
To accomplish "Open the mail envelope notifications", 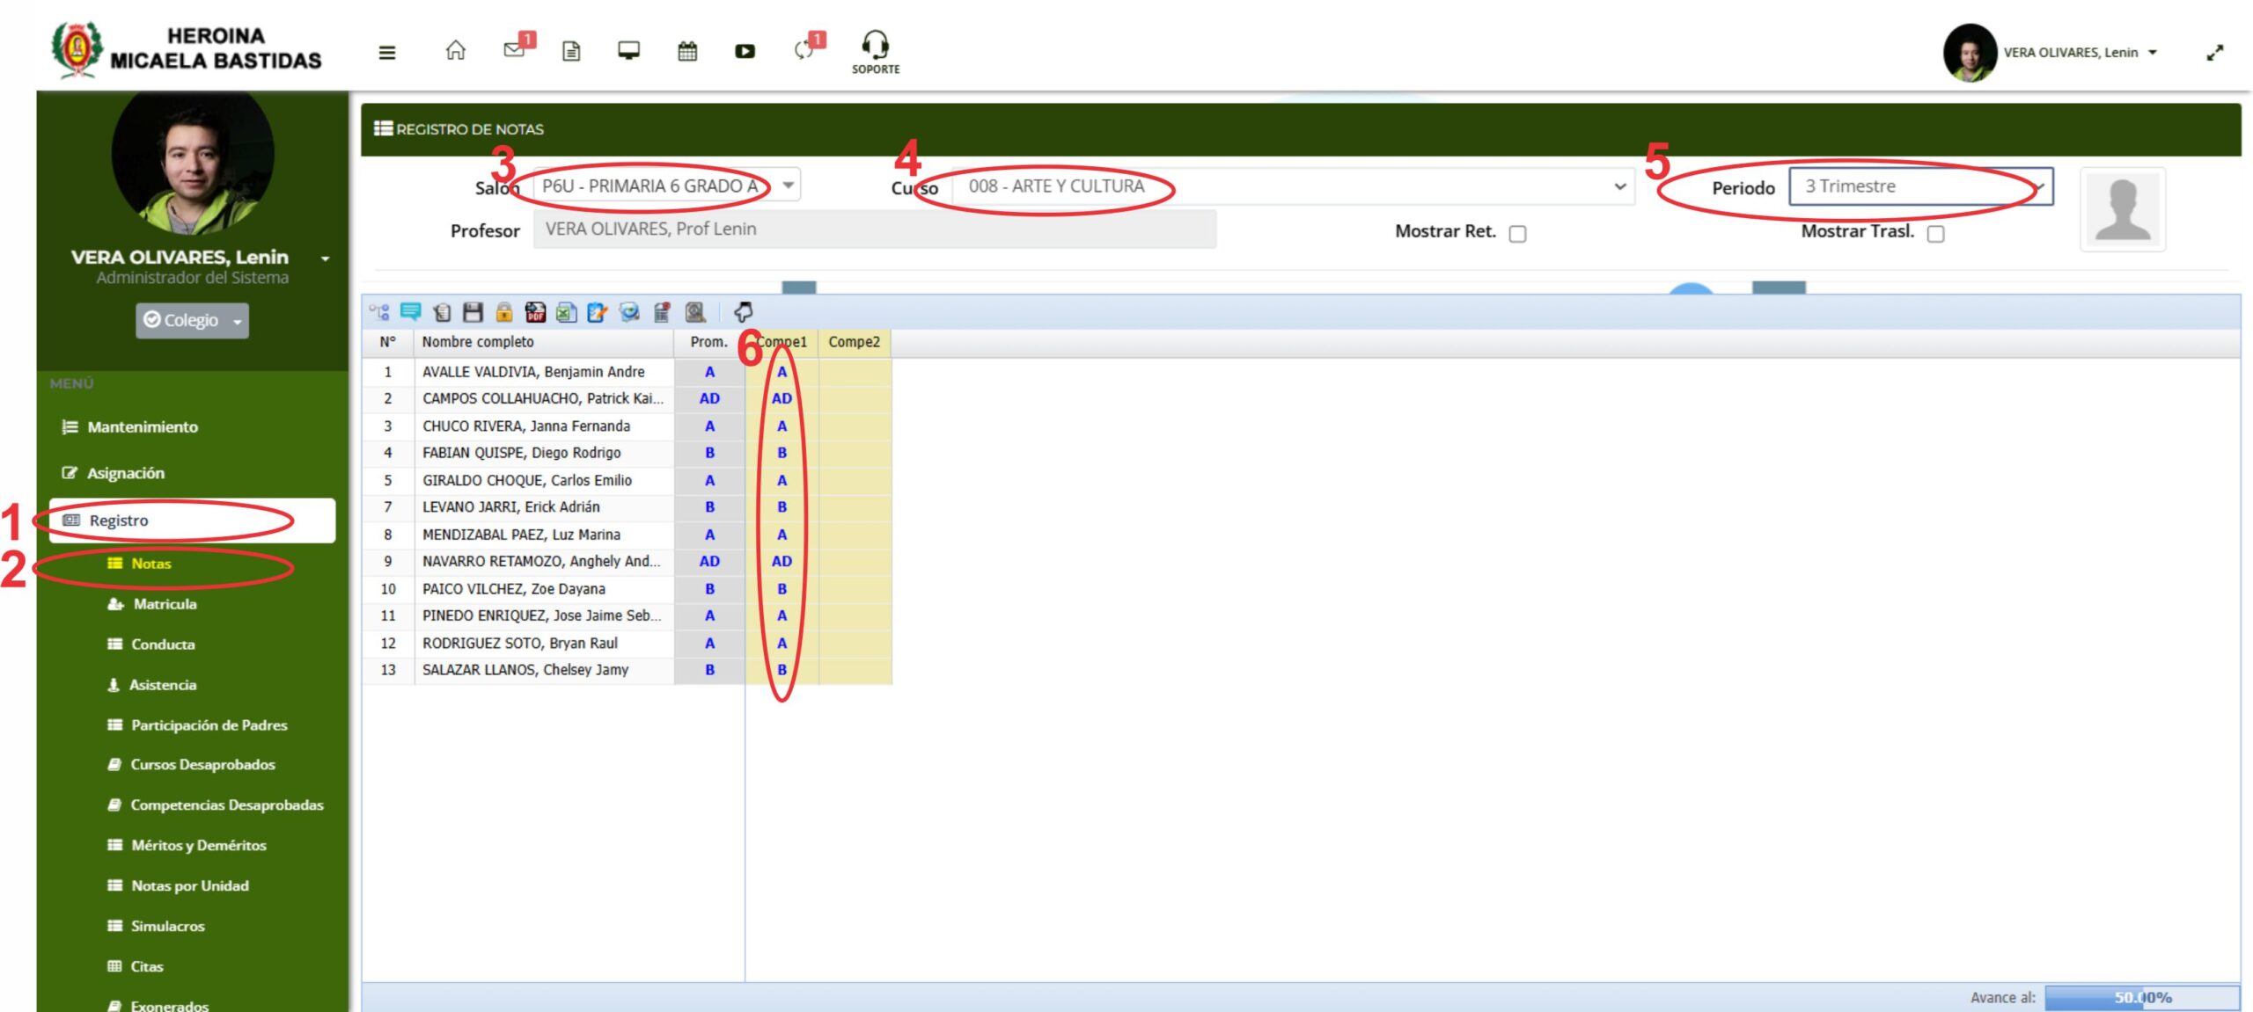I will [515, 50].
